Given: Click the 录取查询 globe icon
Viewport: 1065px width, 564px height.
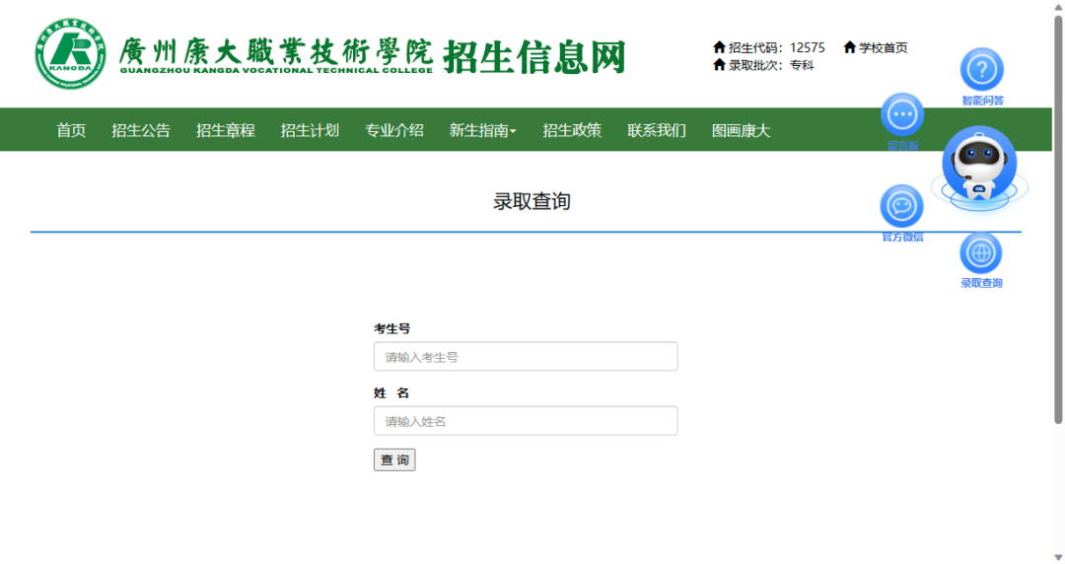Looking at the screenshot, I should pyautogui.click(x=981, y=252).
